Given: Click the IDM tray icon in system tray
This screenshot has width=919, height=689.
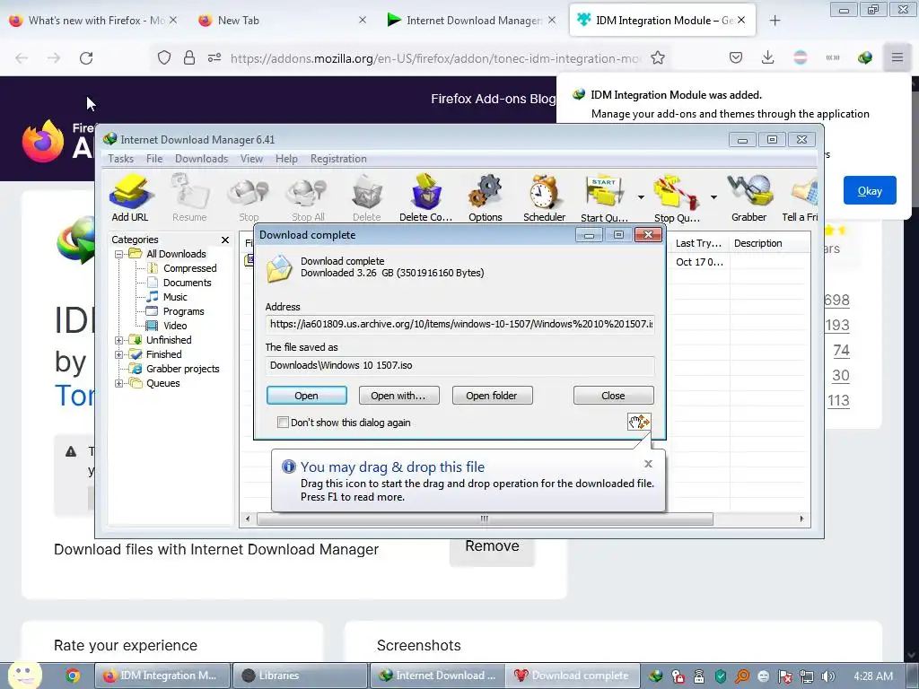Looking at the screenshot, I should point(656,676).
